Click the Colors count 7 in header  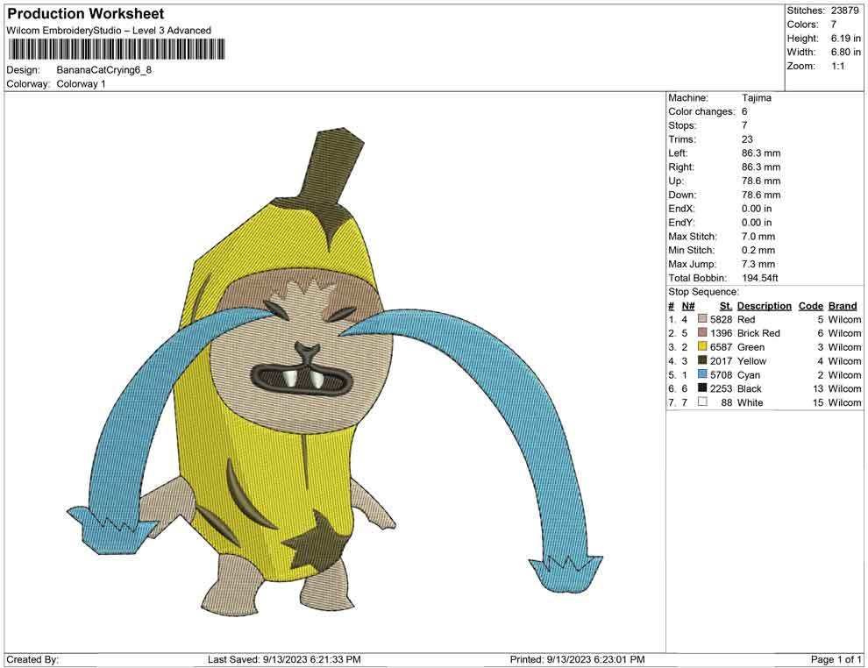(x=834, y=25)
